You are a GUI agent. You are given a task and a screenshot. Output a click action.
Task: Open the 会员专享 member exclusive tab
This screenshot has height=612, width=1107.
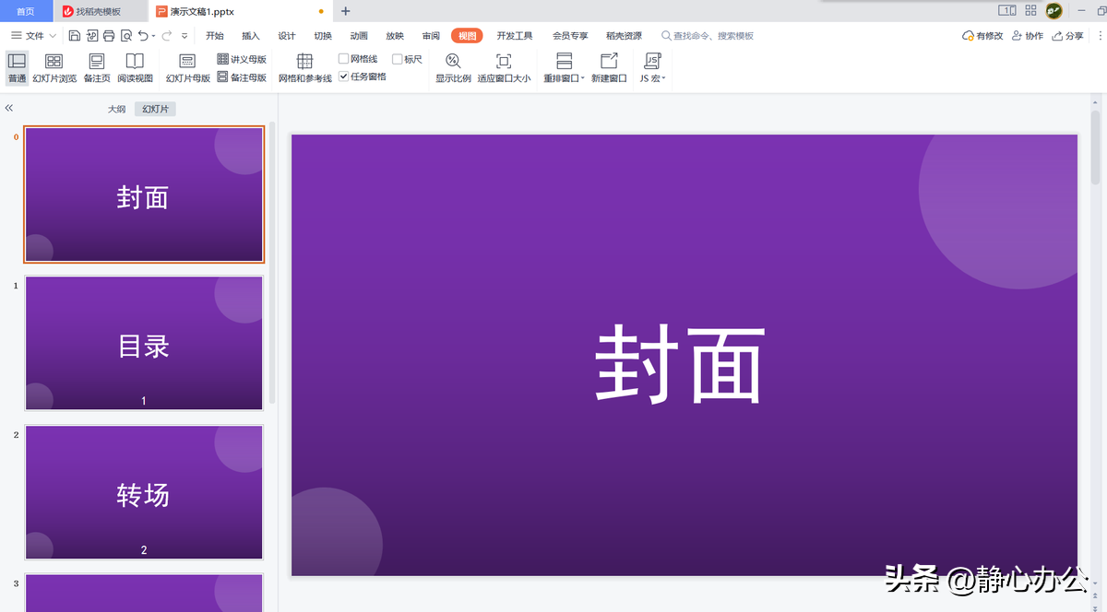pyautogui.click(x=570, y=36)
